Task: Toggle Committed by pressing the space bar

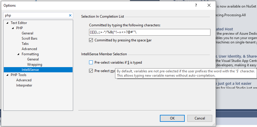Action: pyautogui.click(x=91, y=40)
